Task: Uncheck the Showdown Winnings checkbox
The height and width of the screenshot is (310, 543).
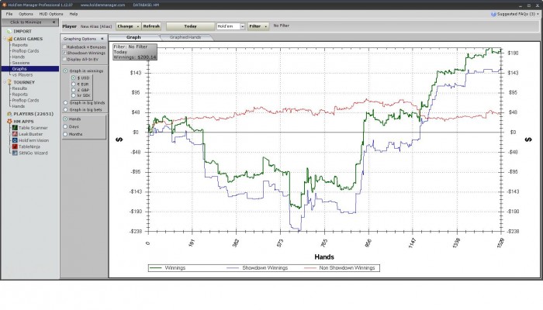Action: tap(64, 53)
